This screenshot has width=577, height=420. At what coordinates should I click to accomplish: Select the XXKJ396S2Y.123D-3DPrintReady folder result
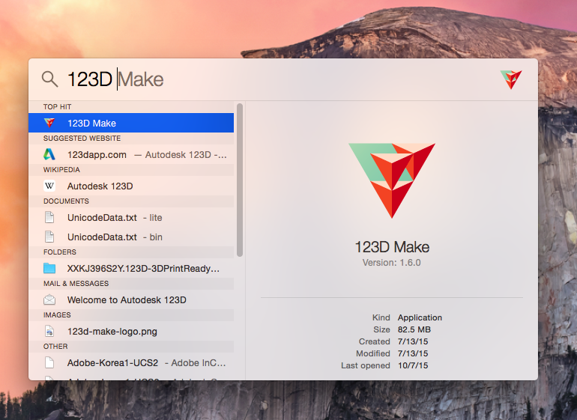click(131, 268)
